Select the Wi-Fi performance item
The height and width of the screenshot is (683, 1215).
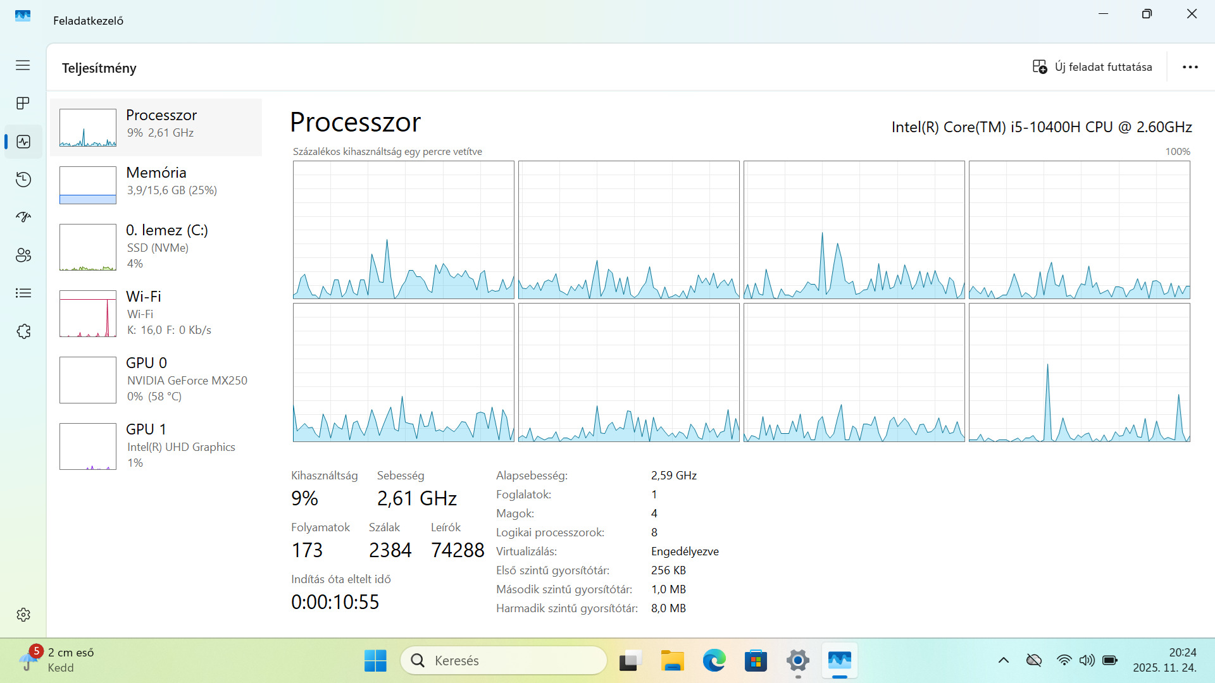pyautogui.click(x=156, y=313)
